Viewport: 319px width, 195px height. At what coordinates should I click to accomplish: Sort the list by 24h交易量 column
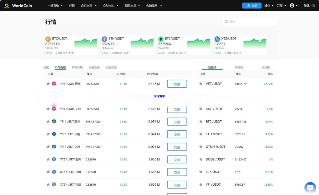pos(153,74)
